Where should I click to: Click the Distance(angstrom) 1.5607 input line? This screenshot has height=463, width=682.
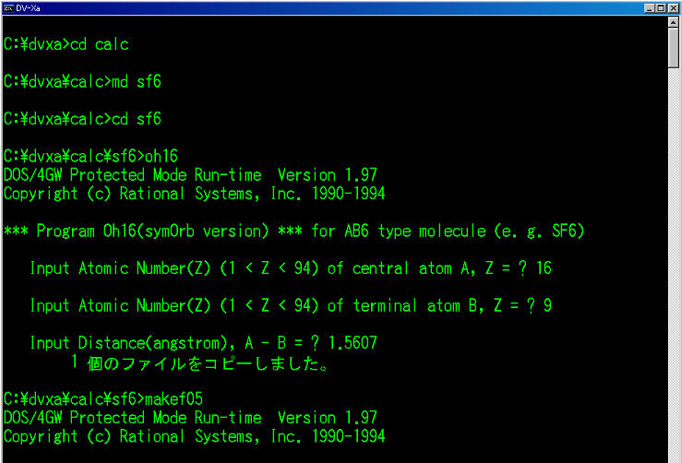[203, 343]
